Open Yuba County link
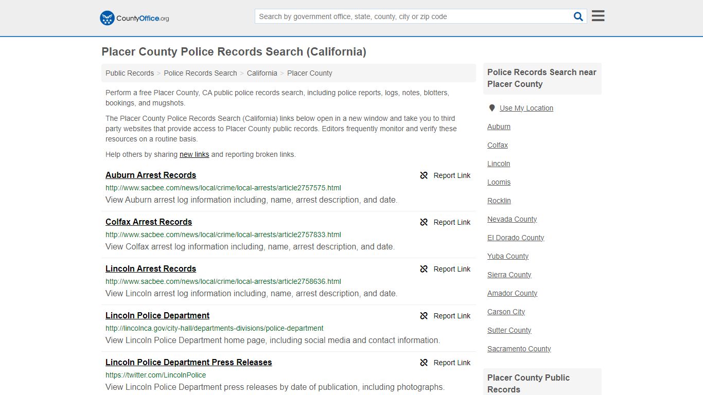 508,256
